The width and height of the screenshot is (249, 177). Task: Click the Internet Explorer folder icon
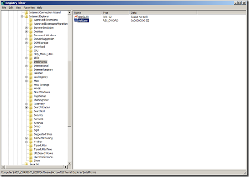point(26,16)
